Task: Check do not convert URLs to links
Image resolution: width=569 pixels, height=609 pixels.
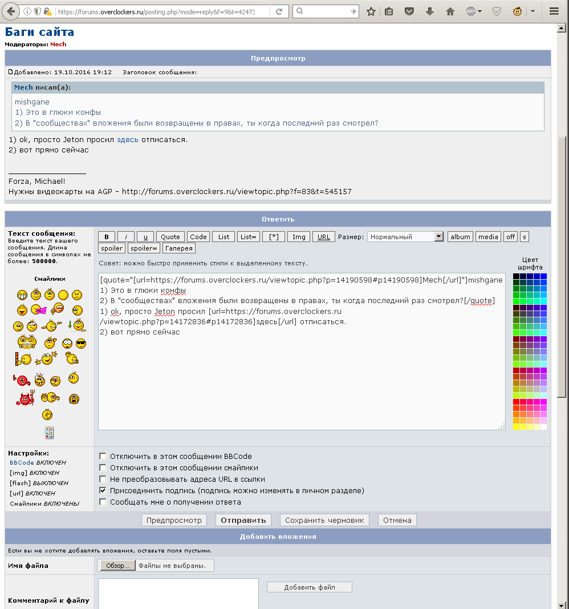Action: point(103,479)
